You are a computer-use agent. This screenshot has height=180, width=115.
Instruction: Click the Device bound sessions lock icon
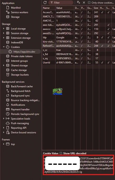pyautogui.click(x=8, y=132)
